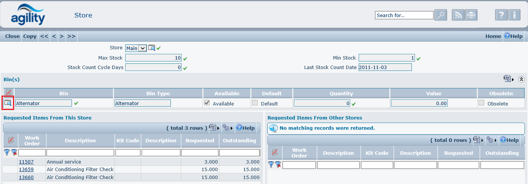The image size is (528, 184).
Task: Click Copy in the toolbar
Action: (30, 36)
